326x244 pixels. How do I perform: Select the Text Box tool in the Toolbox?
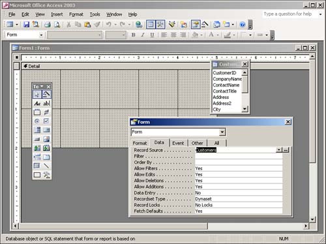pyautogui.click(x=46, y=103)
